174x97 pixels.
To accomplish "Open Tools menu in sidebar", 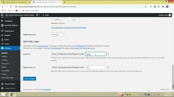I will pyautogui.click(x=7, y=44).
